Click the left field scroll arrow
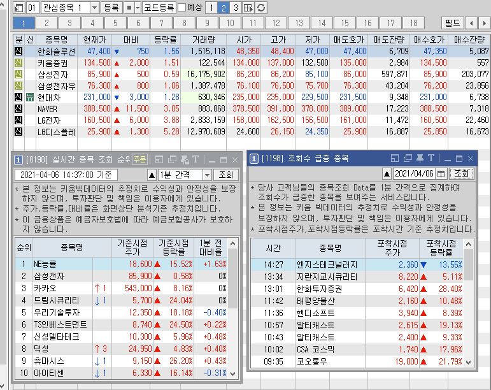 click(x=471, y=23)
